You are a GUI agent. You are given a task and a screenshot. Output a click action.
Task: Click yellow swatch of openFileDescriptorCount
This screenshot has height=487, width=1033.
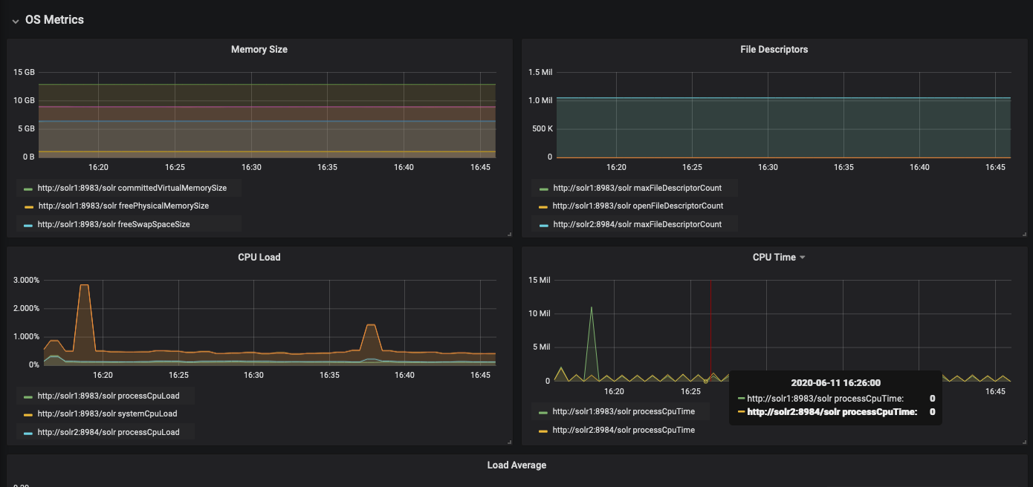coord(543,207)
